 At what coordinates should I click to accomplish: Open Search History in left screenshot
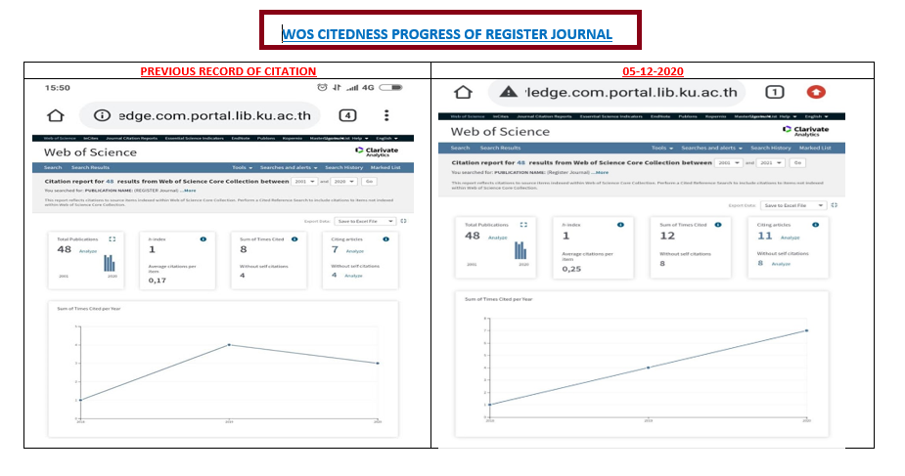pos(344,168)
